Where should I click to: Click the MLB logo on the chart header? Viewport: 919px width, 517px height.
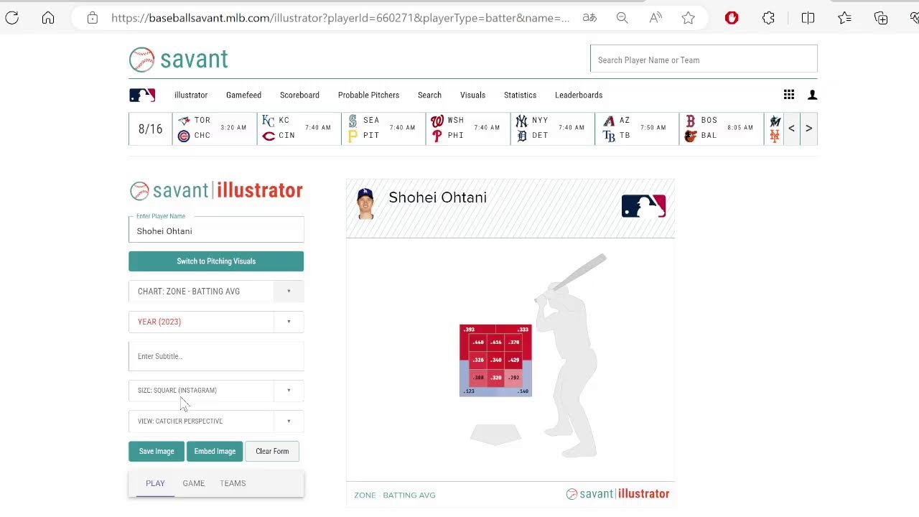click(x=643, y=206)
